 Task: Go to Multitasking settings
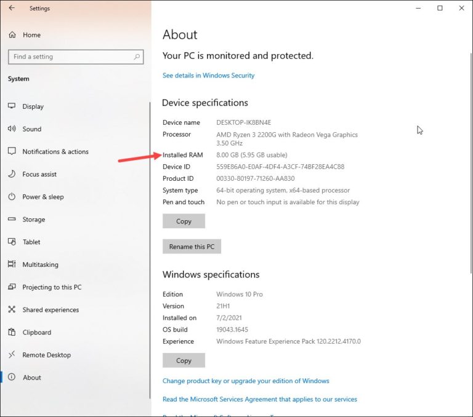point(40,264)
